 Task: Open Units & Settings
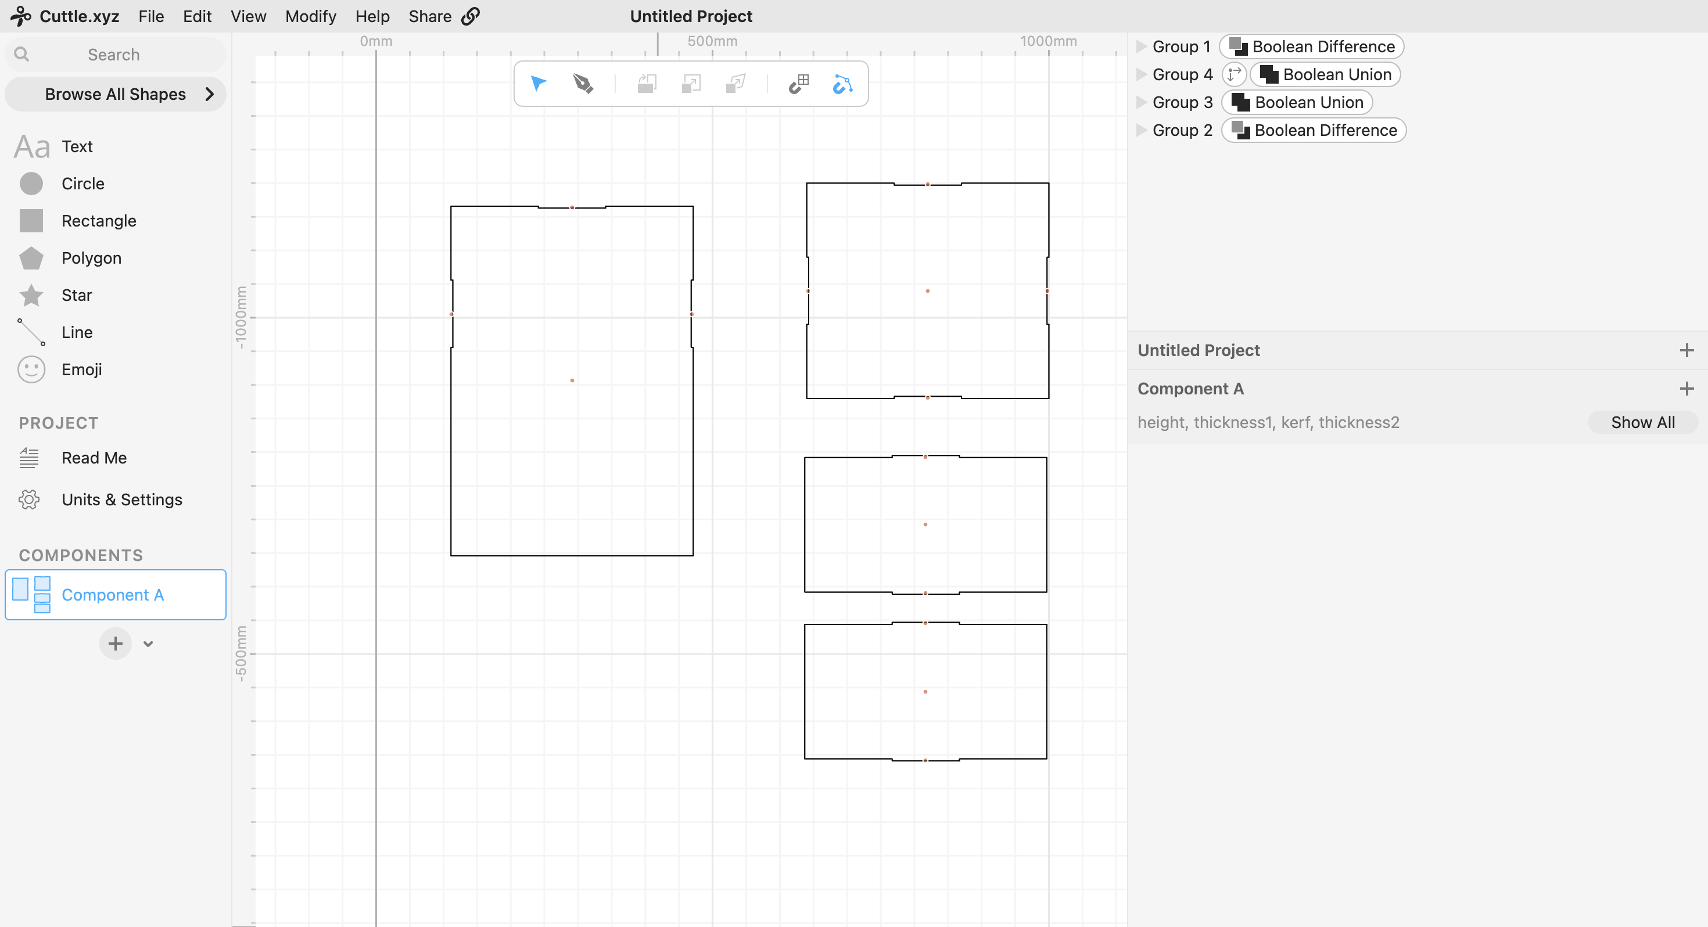click(122, 500)
